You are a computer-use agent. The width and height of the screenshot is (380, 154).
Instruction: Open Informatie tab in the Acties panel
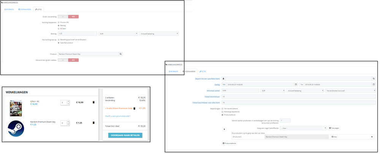coord(9,10)
